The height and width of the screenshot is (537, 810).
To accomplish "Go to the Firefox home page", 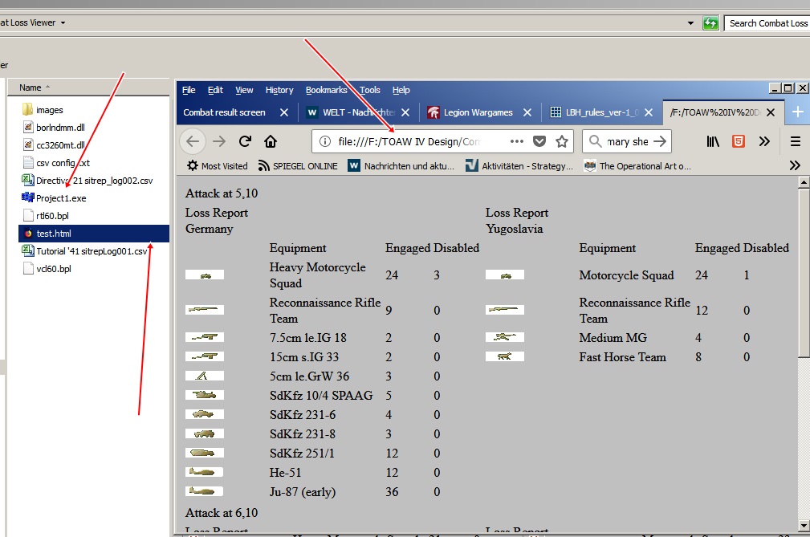I will (271, 141).
